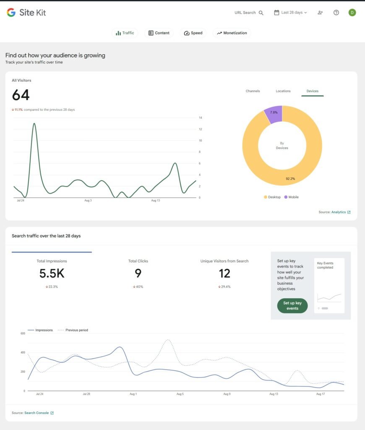Open the URL Search magnifier icon

click(x=261, y=13)
